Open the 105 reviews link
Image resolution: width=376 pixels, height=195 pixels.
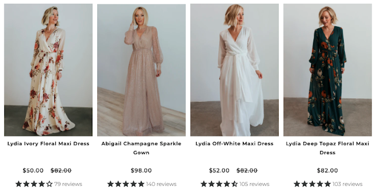(254, 184)
